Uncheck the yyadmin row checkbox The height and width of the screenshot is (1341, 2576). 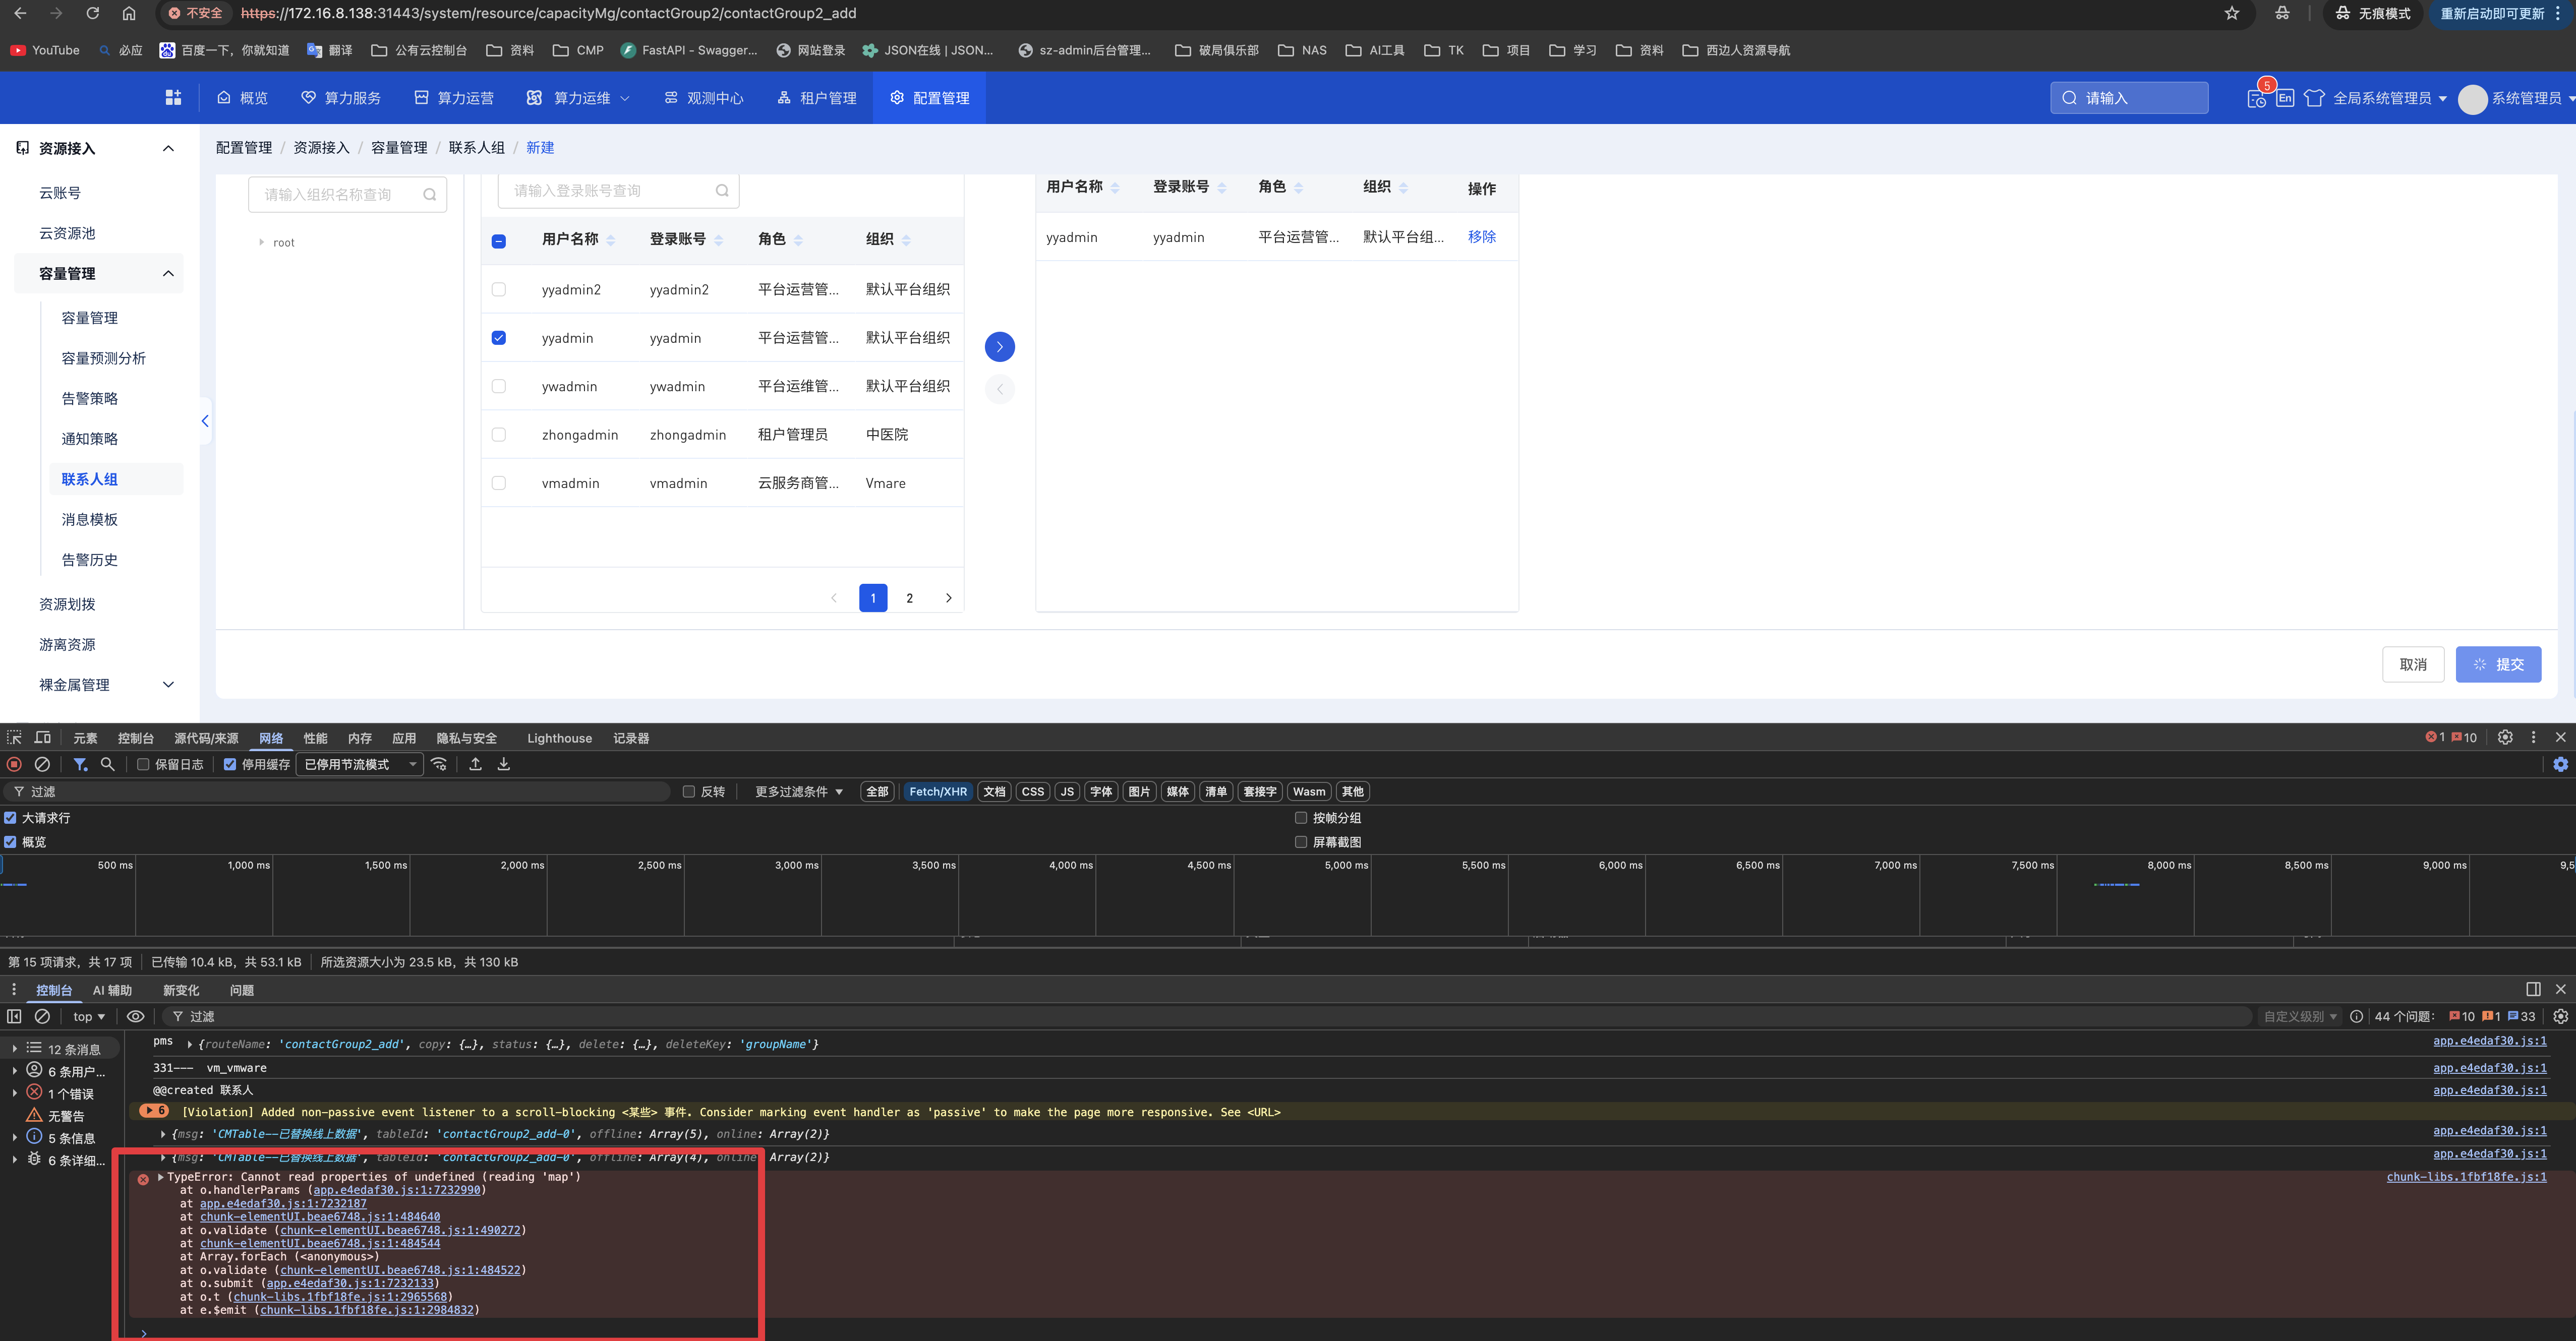click(x=499, y=338)
